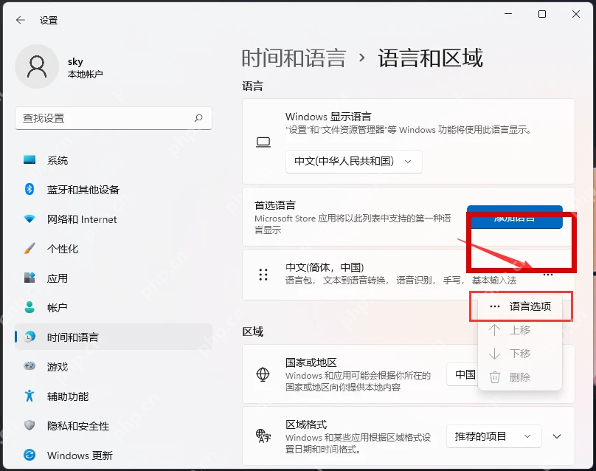
Task: Minimize the Settings window
Action: coord(508,14)
